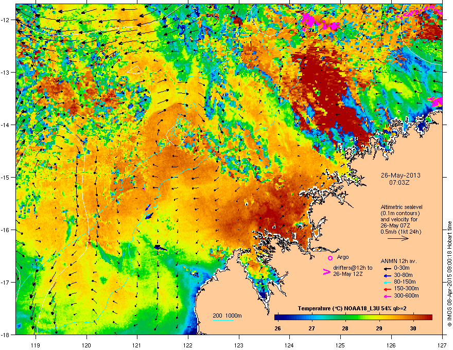
Task: Click the dark blue end of temperature colorbar
Action: point(278,318)
